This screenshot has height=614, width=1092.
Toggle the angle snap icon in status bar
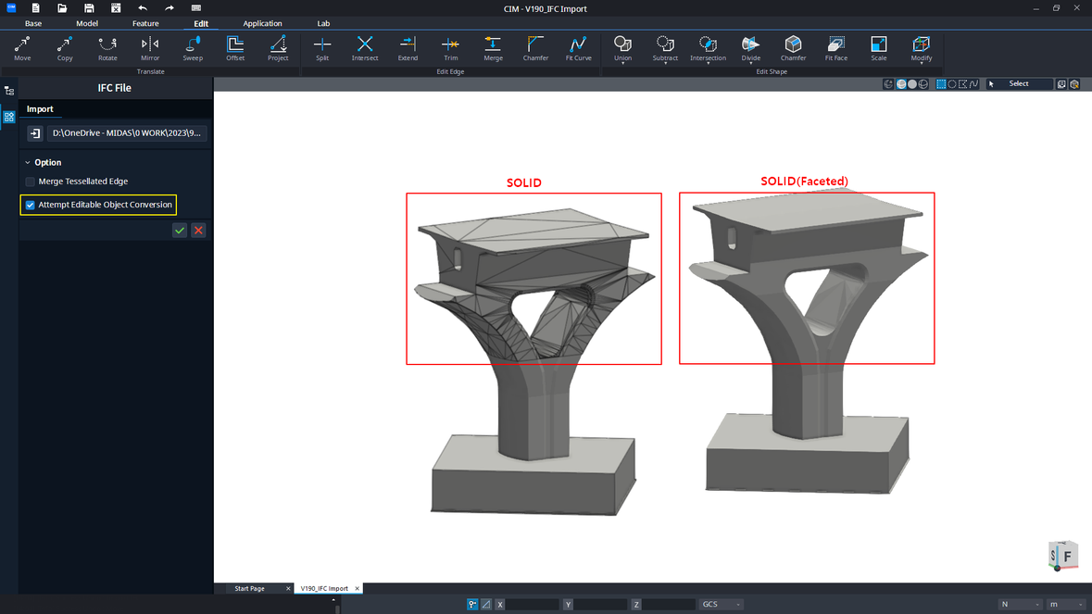tap(486, 604)
